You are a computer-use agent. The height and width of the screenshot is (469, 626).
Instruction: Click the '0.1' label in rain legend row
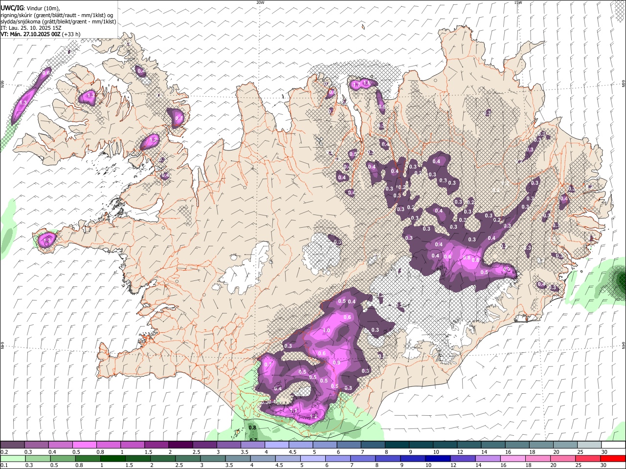(4, 466)
